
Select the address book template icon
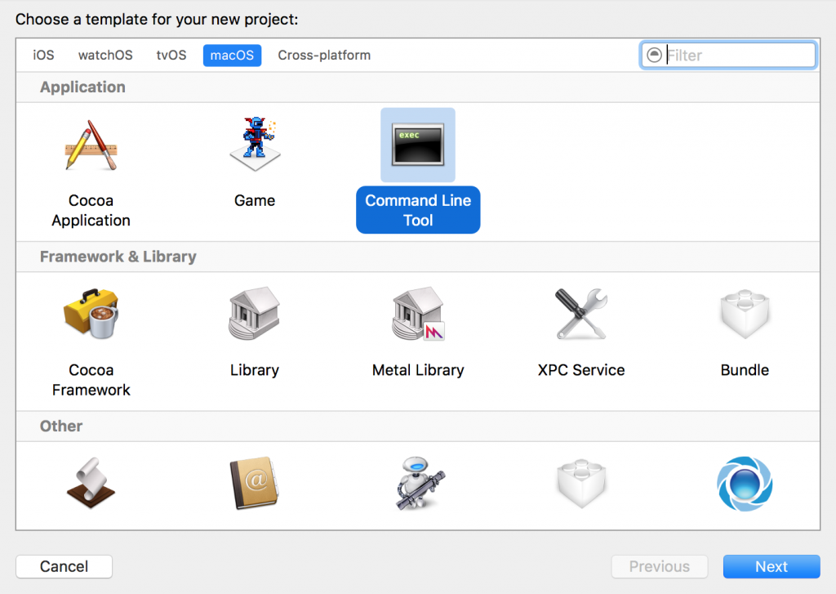coord(254,484)
